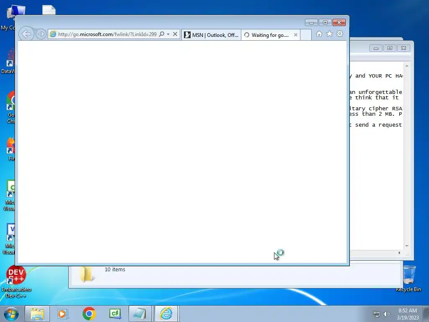
Task: Launch Windows Media Player from taskbar
Action: coord(63,314)
